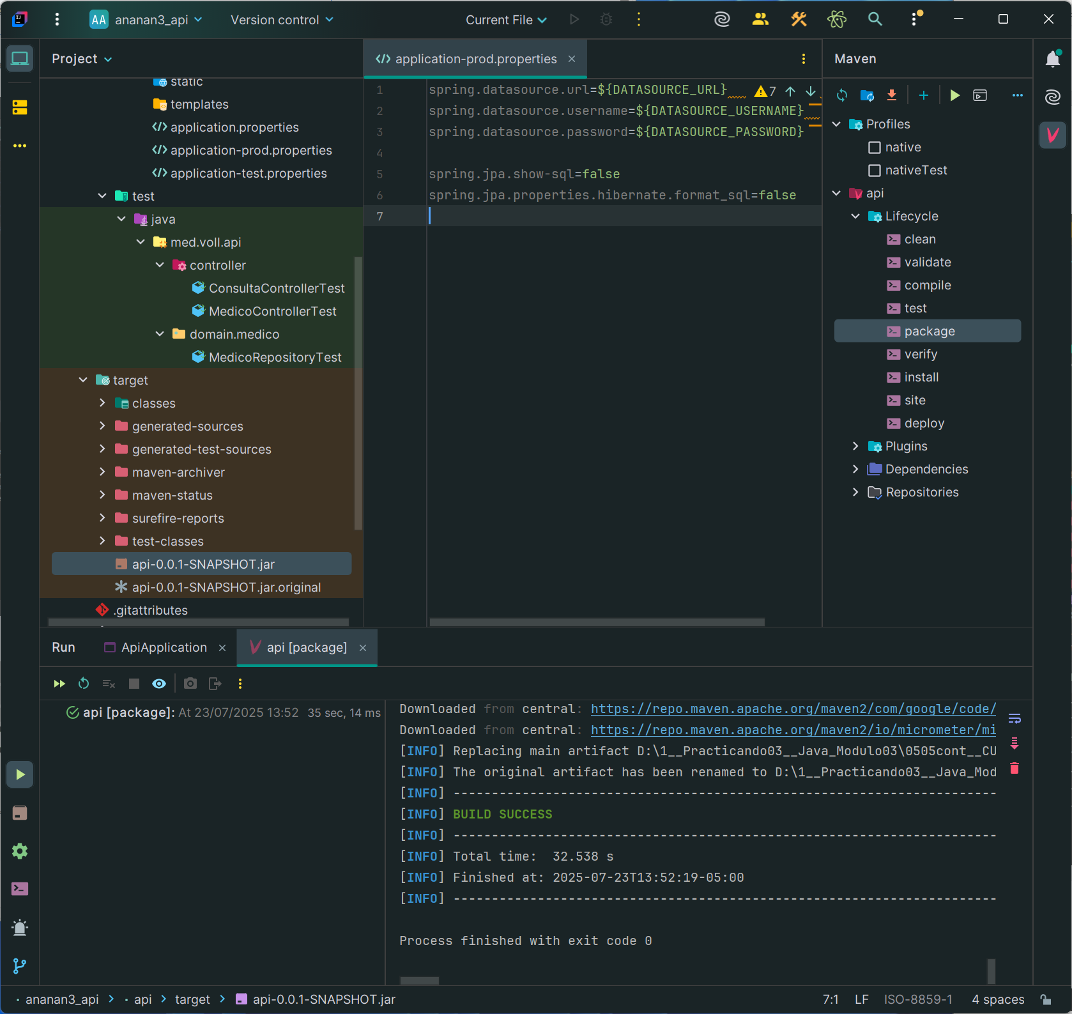1072x1014 pixels.
Task: Click Scroll to End icon in console gutter
Action: coord(1015,743)
